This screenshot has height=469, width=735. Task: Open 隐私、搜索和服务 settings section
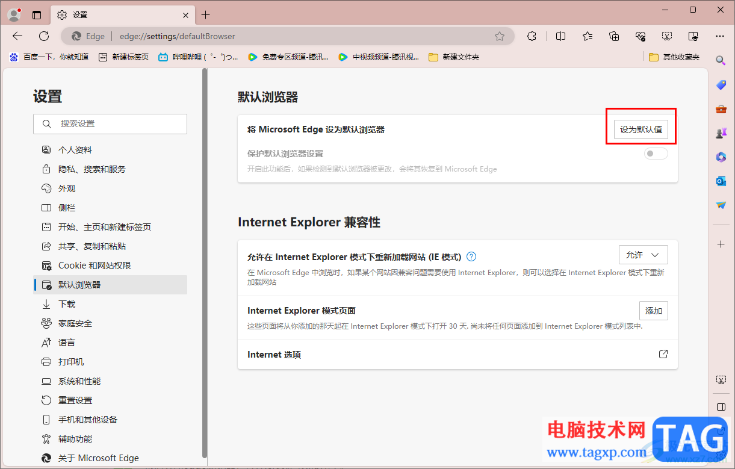[x=110, y=169]
